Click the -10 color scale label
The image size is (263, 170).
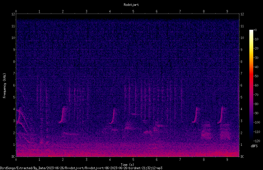[256, 39]
